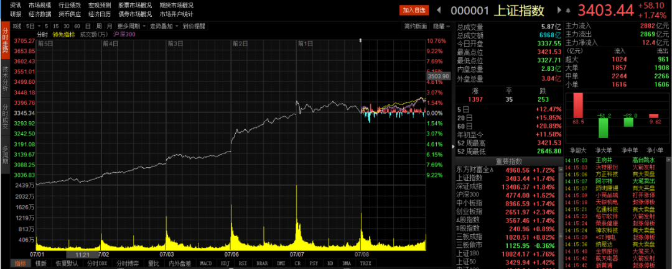
Task: Click the previous stock left arrow
Action: 439,11
